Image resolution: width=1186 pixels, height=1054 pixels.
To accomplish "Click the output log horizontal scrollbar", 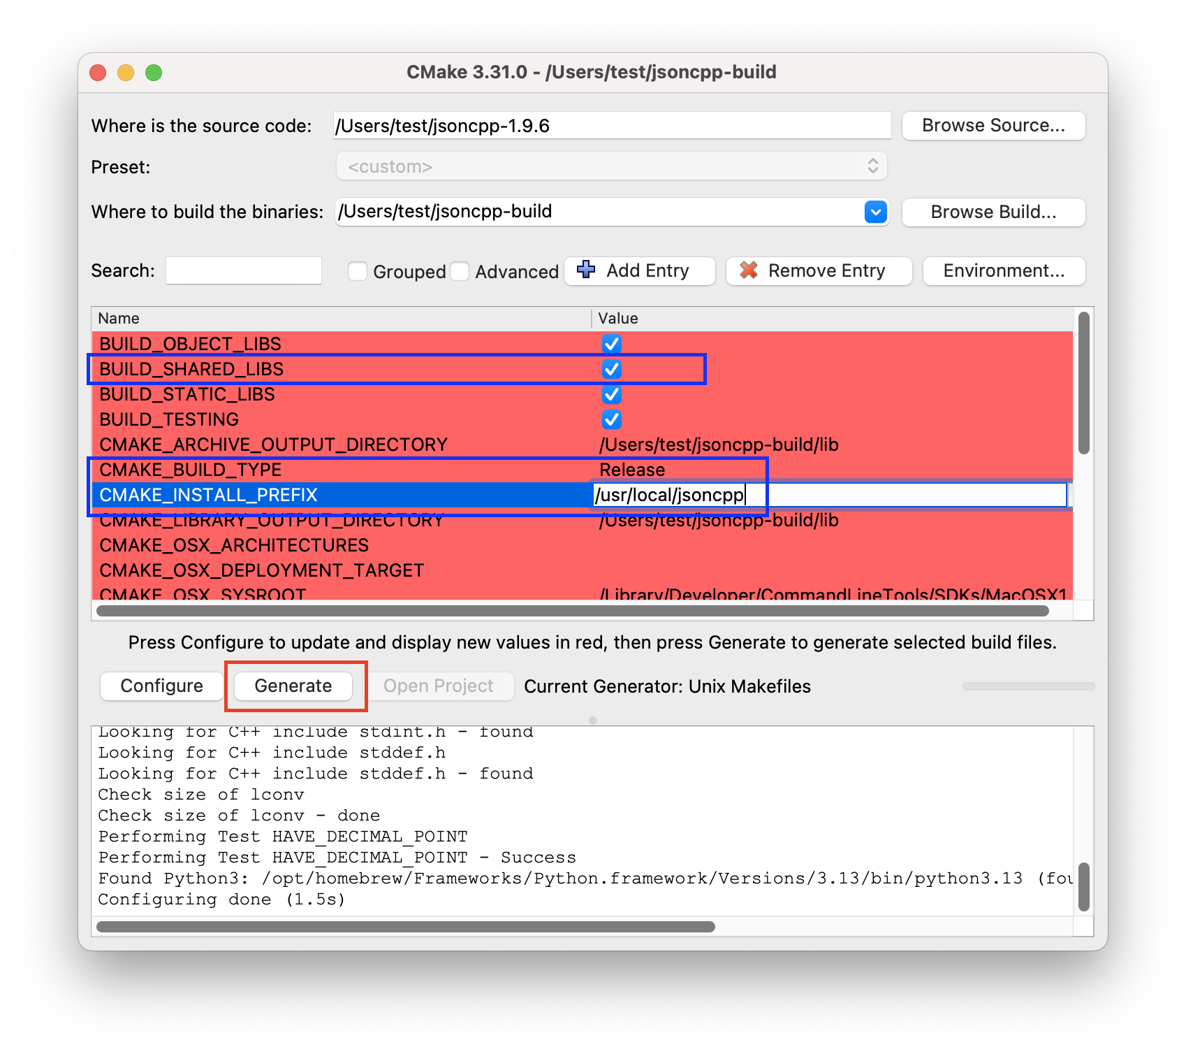I will (x=405, y=927).
